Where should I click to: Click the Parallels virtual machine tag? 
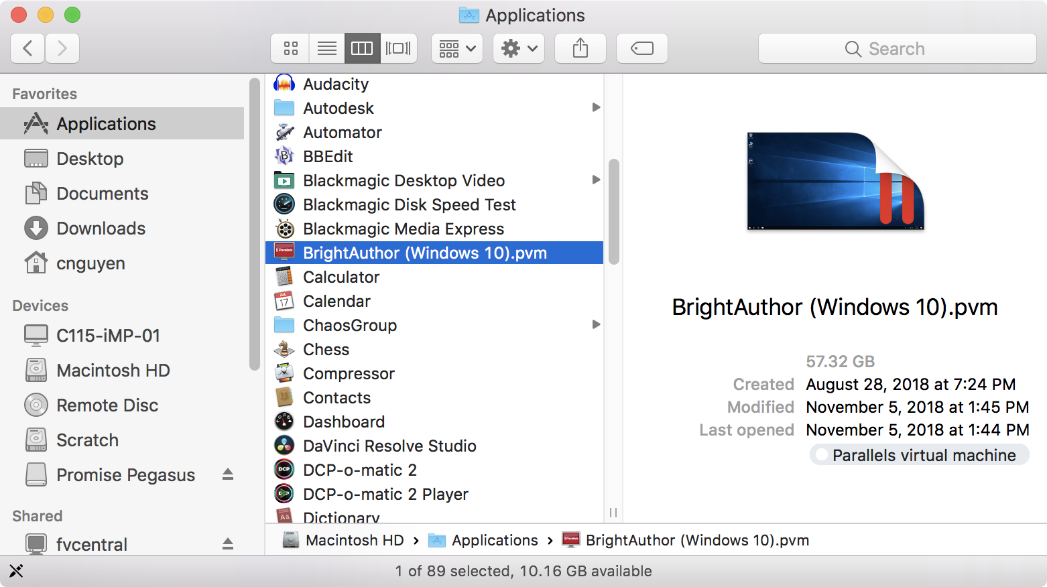point(919,455)
